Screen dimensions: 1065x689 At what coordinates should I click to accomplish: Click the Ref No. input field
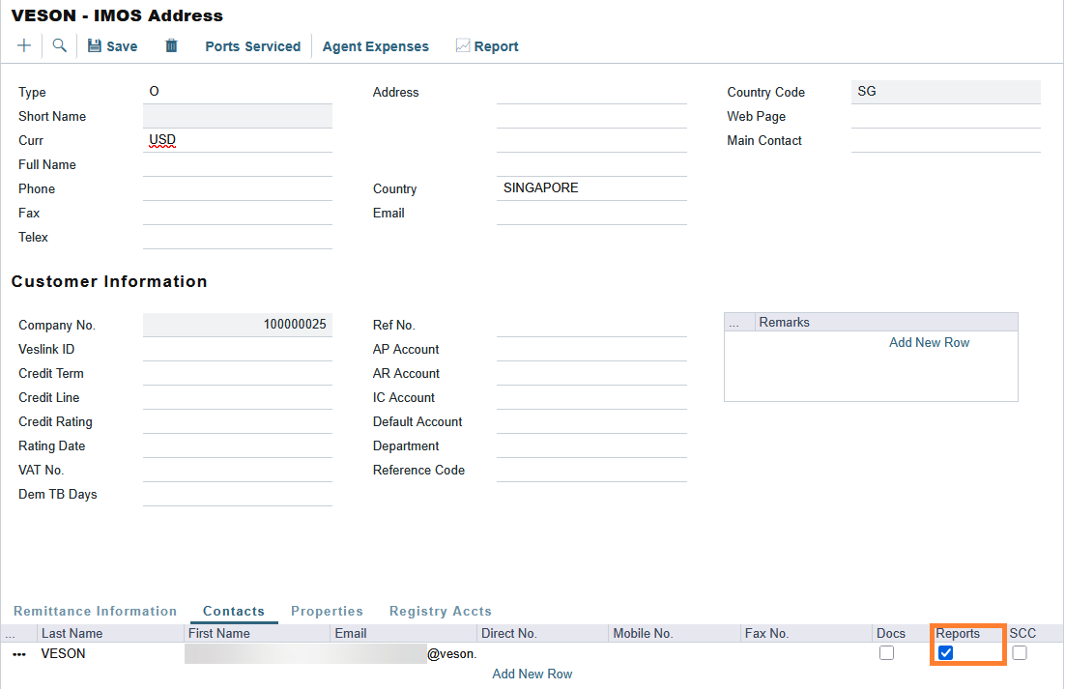591,325
